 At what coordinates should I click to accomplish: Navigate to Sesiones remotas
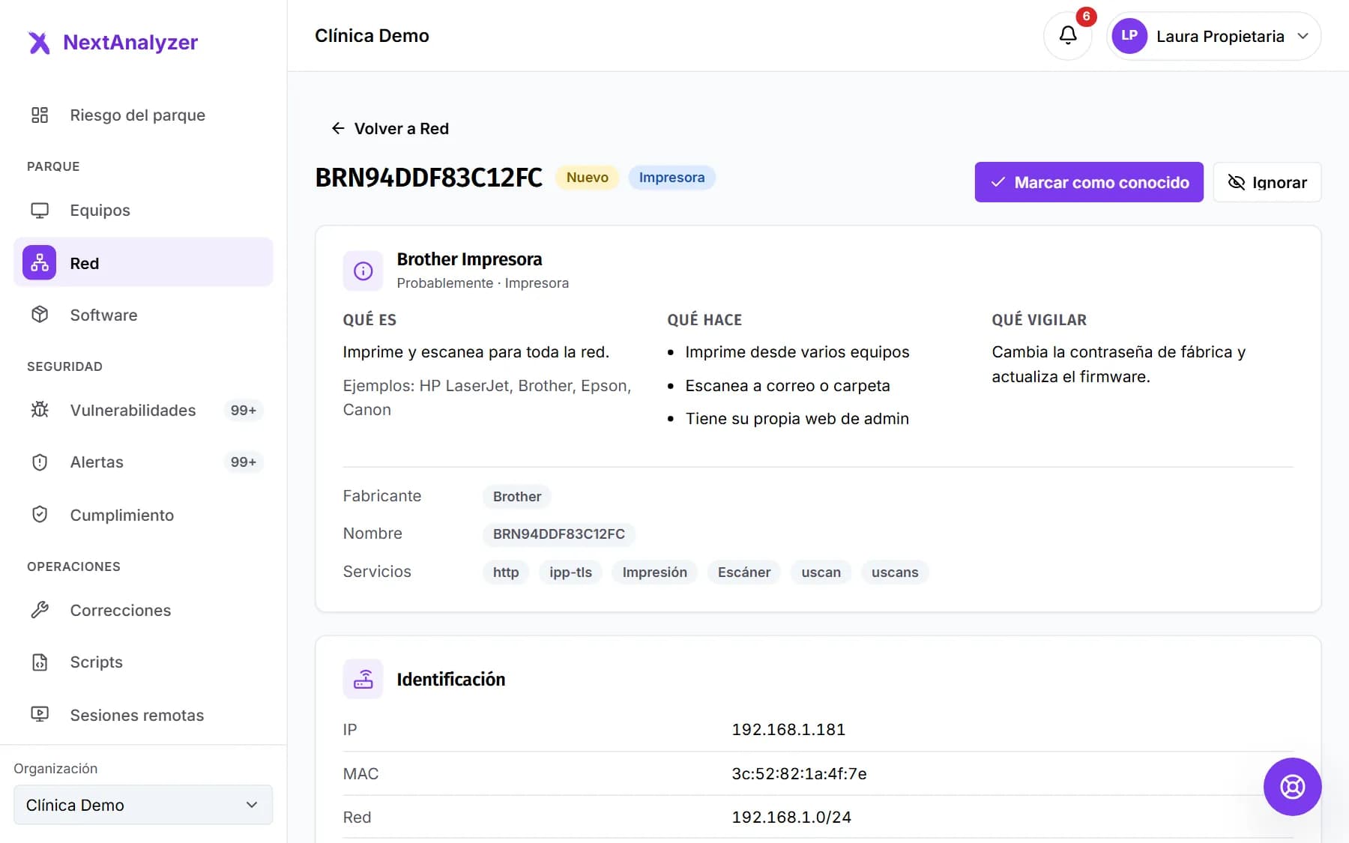[143, 715]
